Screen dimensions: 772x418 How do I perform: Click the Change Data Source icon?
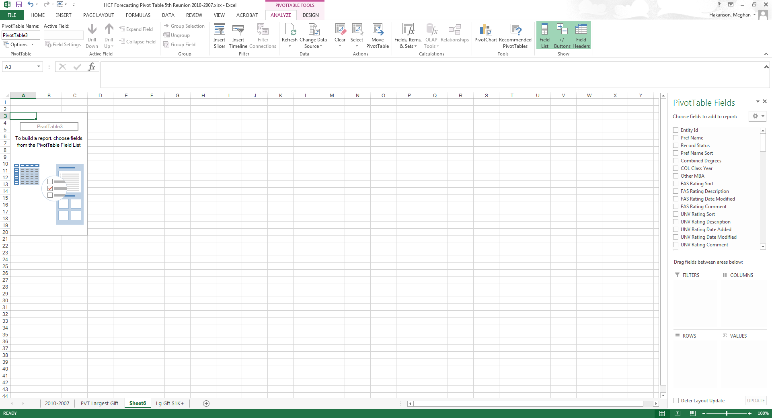pyautogui.click(x=313, y=31)
